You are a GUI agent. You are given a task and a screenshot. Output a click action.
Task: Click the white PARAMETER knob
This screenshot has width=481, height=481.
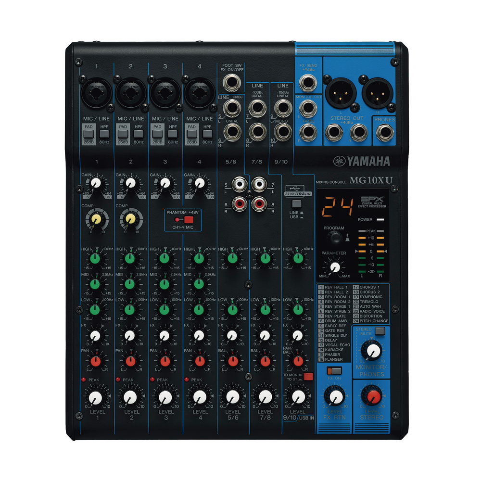pos(335,267)
